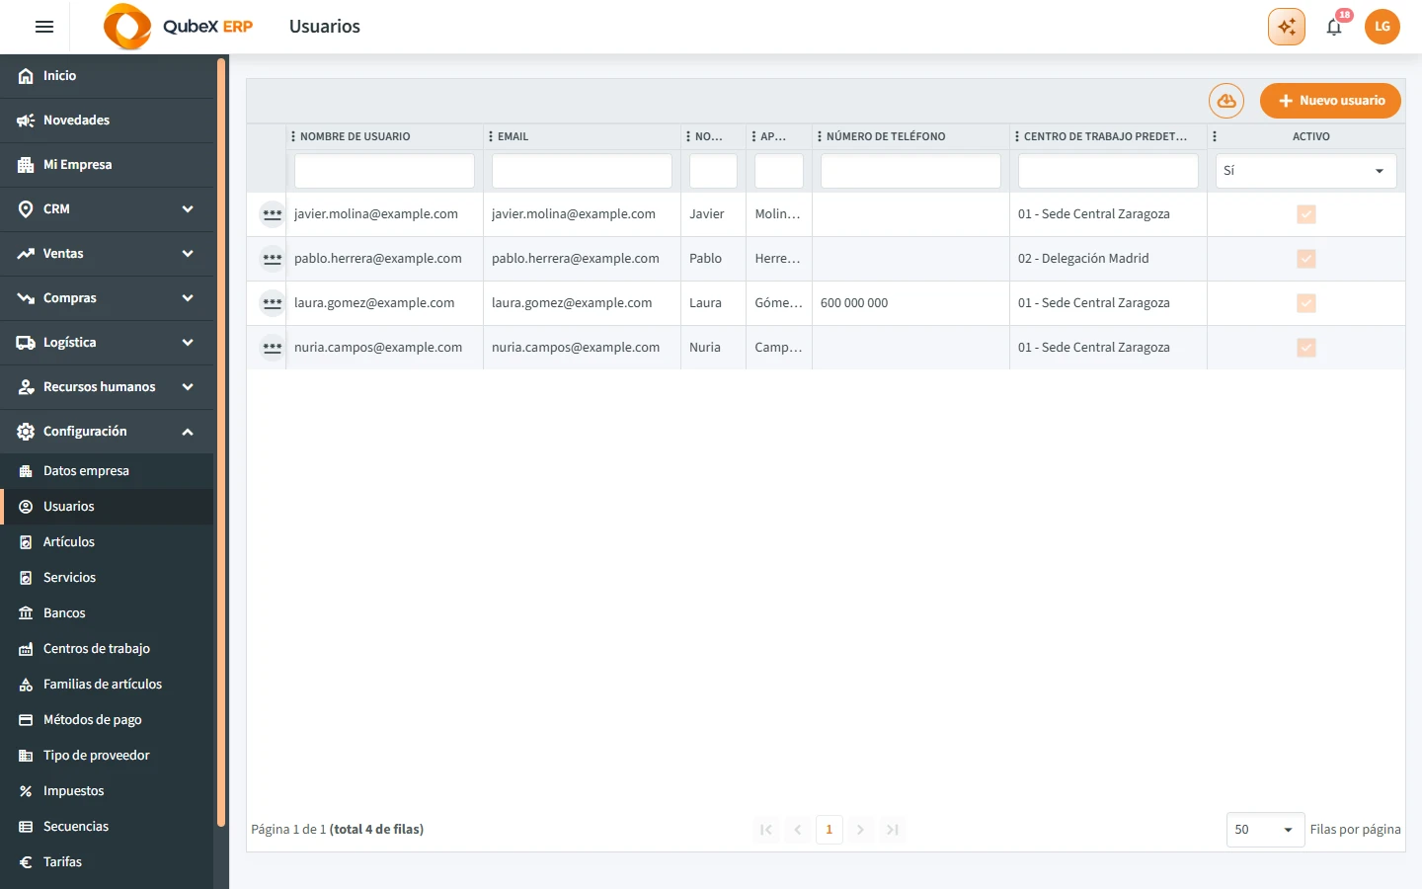Click the QubeX ERP logo
The width and height of the screenshot is (1422, 889).
coord(179,27)
